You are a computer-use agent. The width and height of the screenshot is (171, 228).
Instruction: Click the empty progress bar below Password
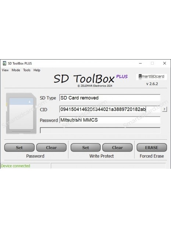pyautogui.click(x=100, y=130)
